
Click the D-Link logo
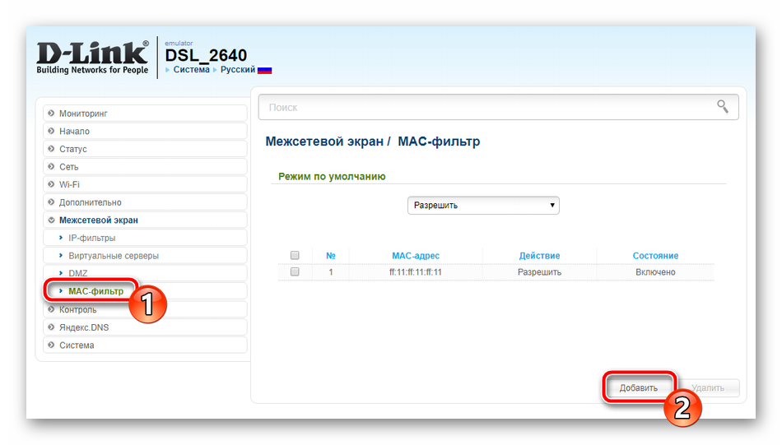(92, 58)
